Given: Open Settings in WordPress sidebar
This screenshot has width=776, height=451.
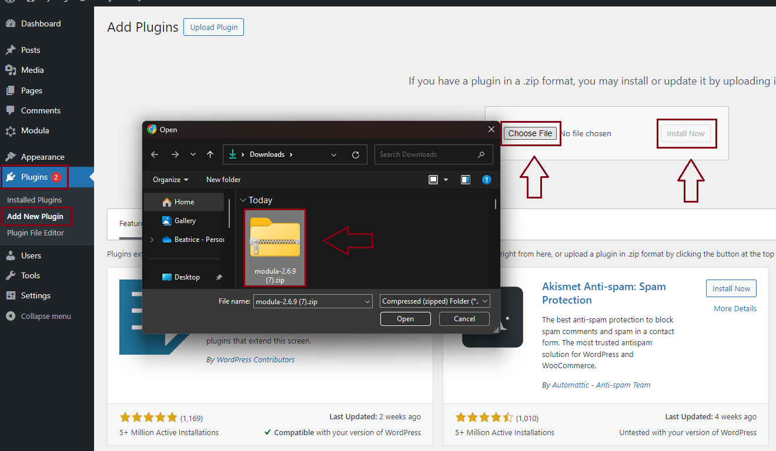Looking at the screenshot, I should [35, 295].
